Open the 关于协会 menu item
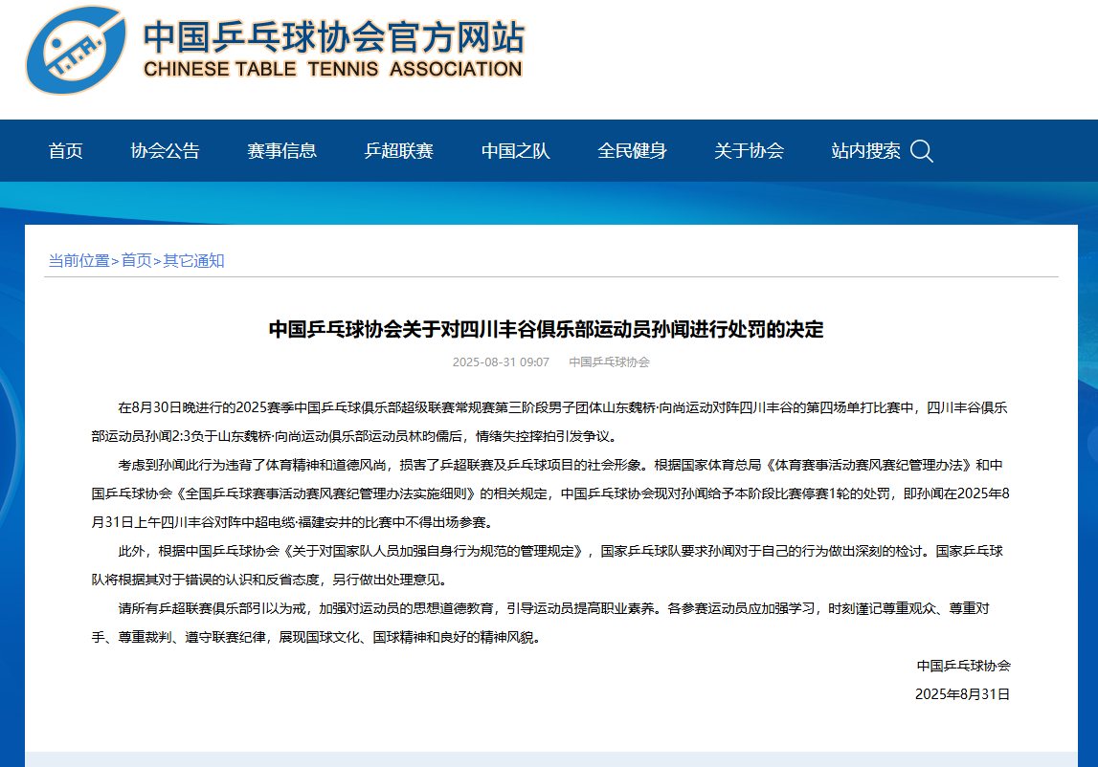The width and height of the screenshot is (1098, 767). [x=750, y=151]
